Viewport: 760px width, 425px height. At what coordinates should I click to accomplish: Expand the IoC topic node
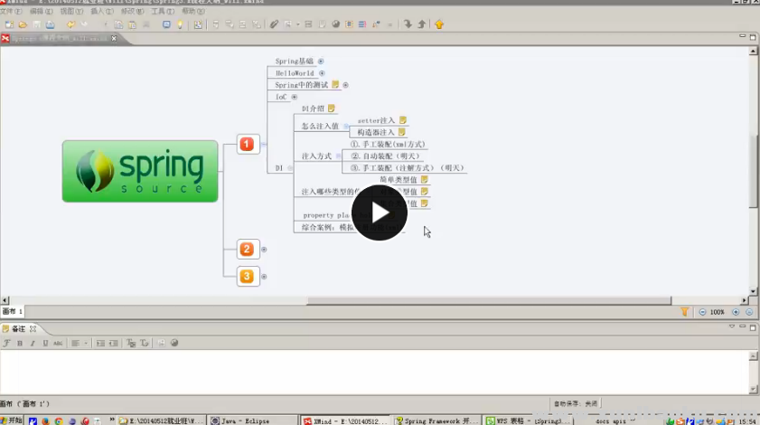click(294, 97)
